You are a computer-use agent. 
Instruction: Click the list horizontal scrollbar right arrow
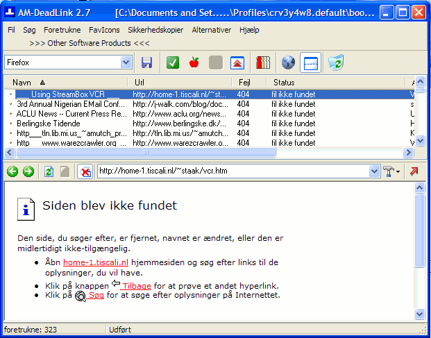pos(408,152)
